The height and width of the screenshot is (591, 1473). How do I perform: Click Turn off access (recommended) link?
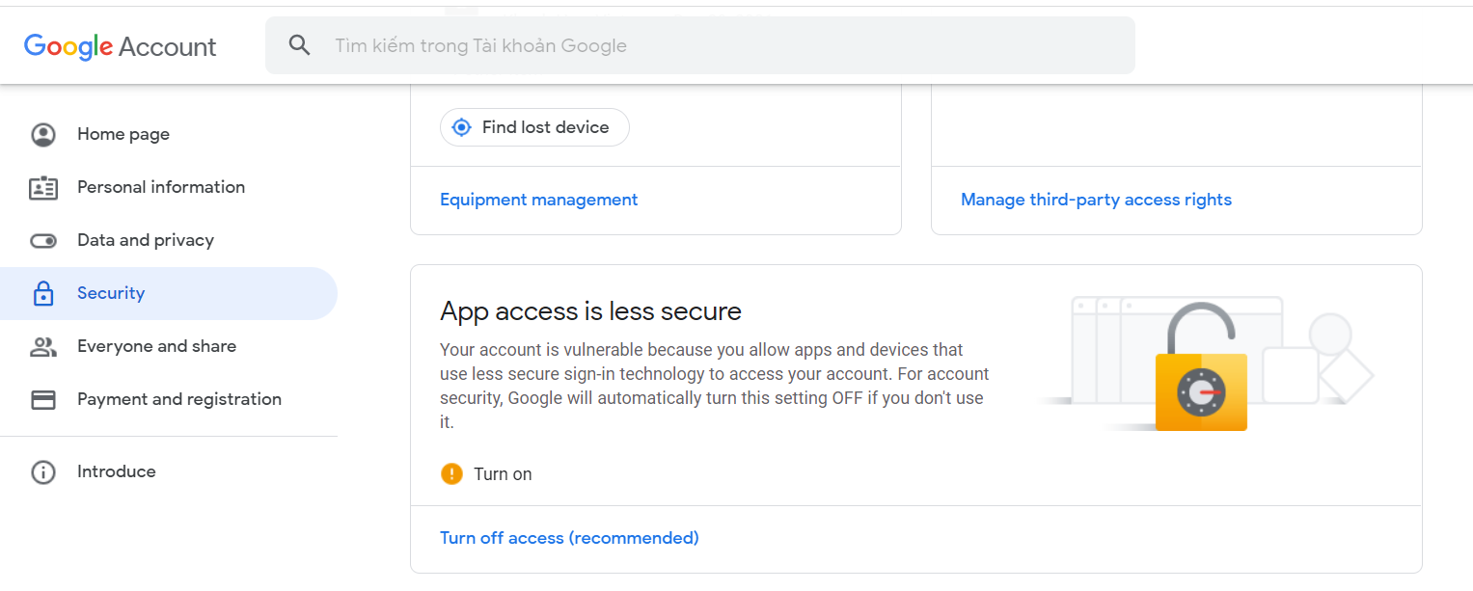click(x=569, y=538)
